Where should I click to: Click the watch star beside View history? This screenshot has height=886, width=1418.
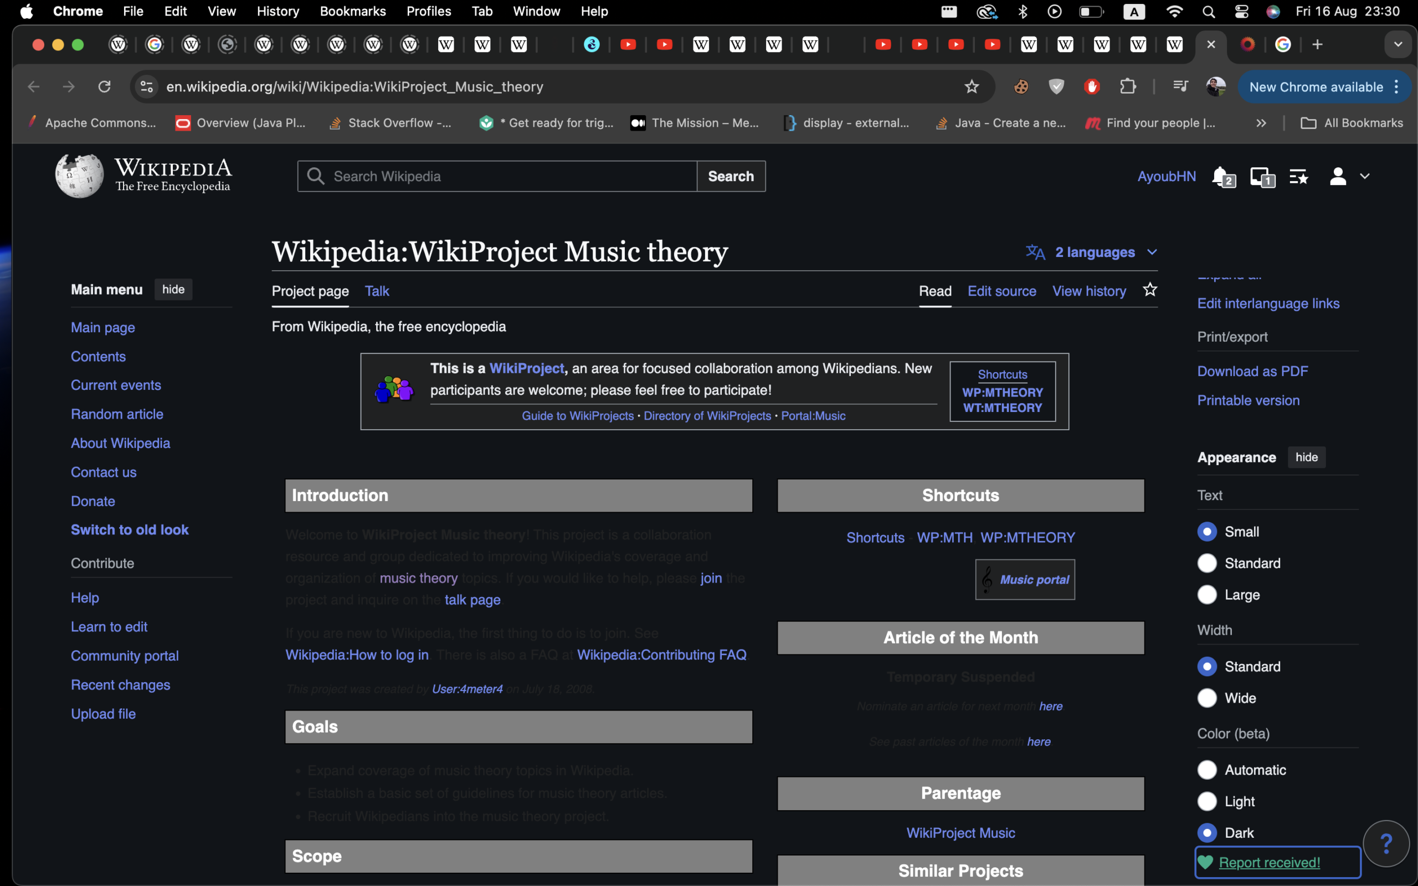pos(1150,290)
